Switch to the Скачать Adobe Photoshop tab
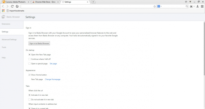205x109 pixels. (16, 2)
